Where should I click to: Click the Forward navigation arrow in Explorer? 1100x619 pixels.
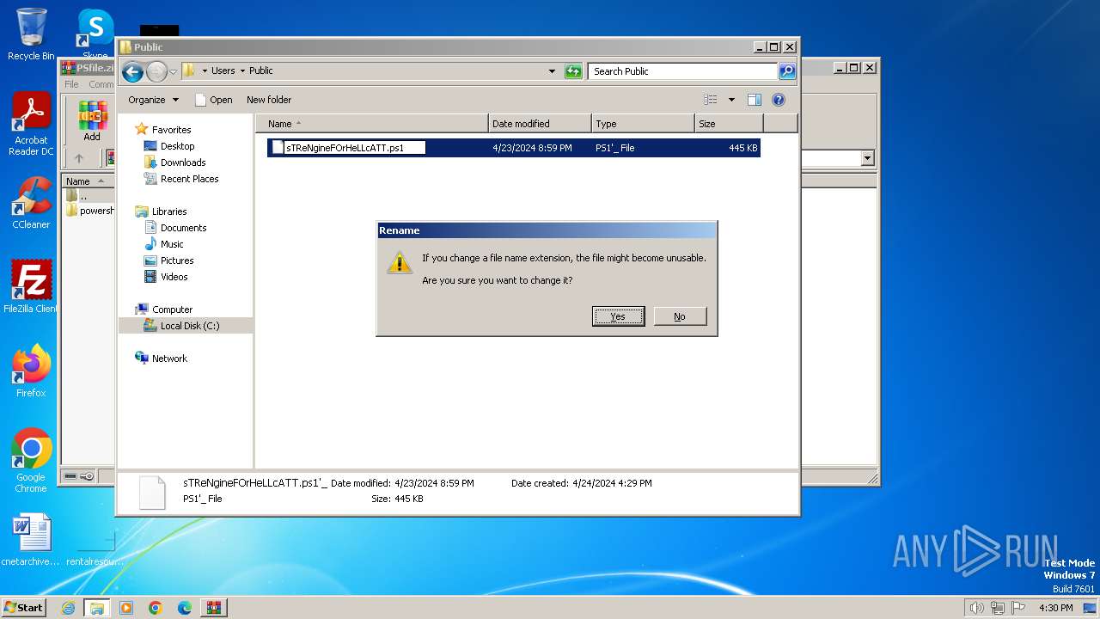156,71
